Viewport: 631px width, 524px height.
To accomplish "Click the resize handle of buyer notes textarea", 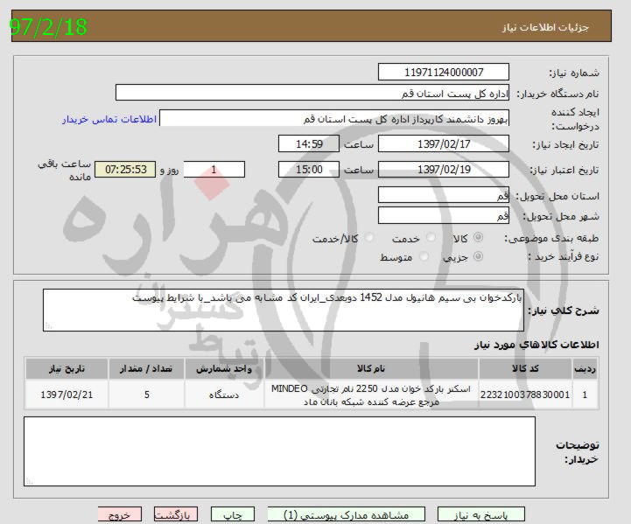I will [29, 480].
